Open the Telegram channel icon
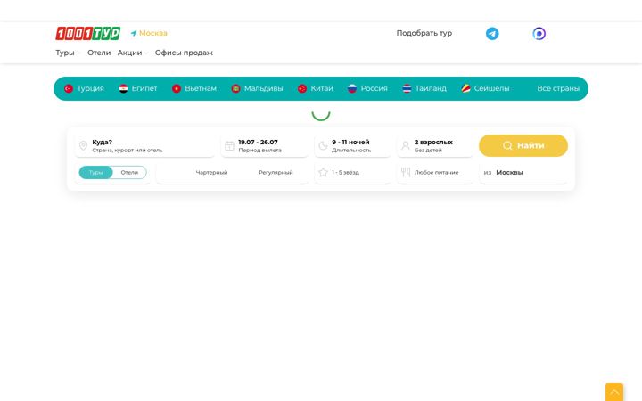This screenshot has width=642, height=401. 492,34
